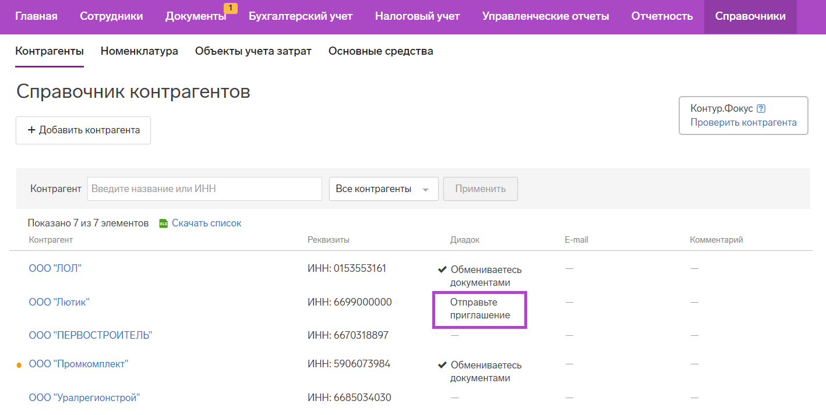Click the Скачать список link
826x415 pixels.
pyautogui.click(x=206, y=223)
